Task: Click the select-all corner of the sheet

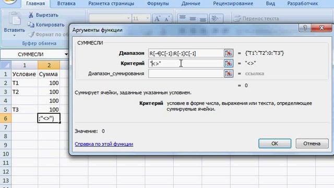Action: [6, 65]
